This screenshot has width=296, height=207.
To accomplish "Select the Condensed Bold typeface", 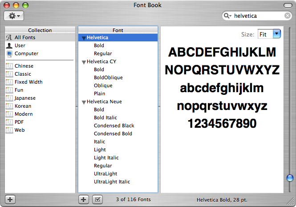I will 113,134.
